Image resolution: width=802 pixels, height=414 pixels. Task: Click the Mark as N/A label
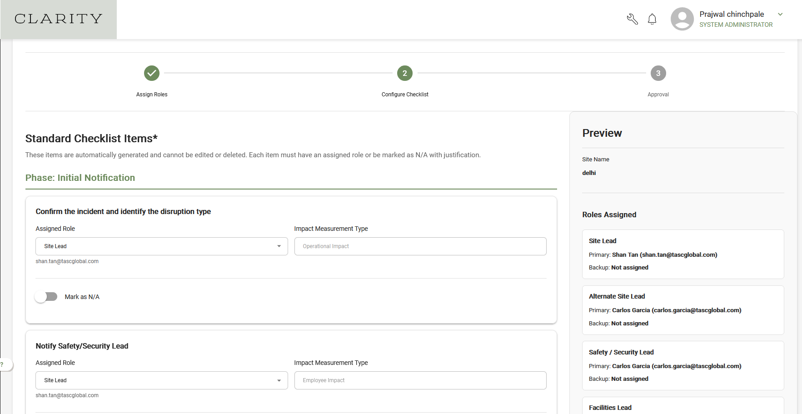[x=82, y=297]
